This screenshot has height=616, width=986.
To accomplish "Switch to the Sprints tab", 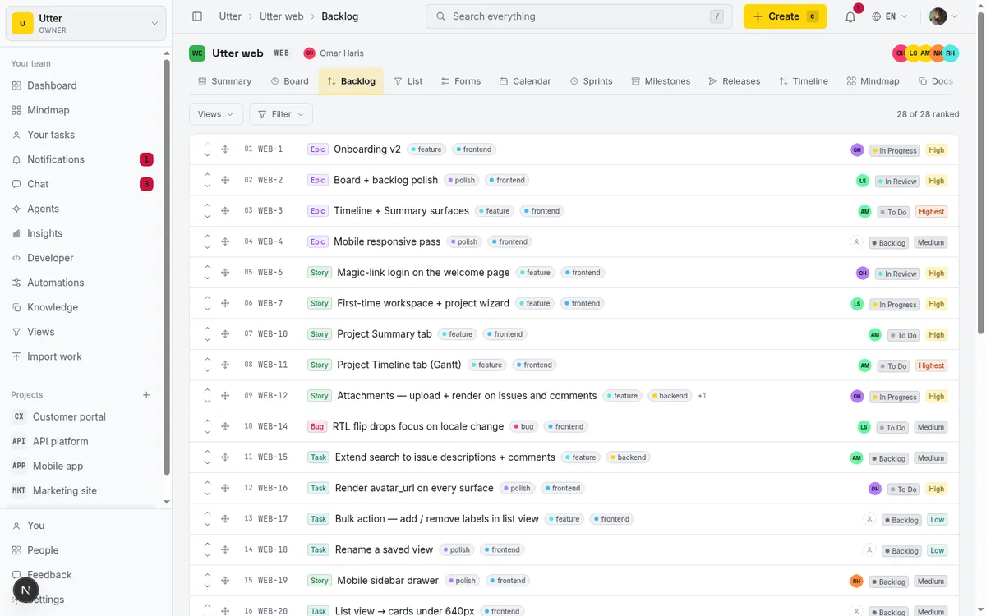I will (592, 81).
